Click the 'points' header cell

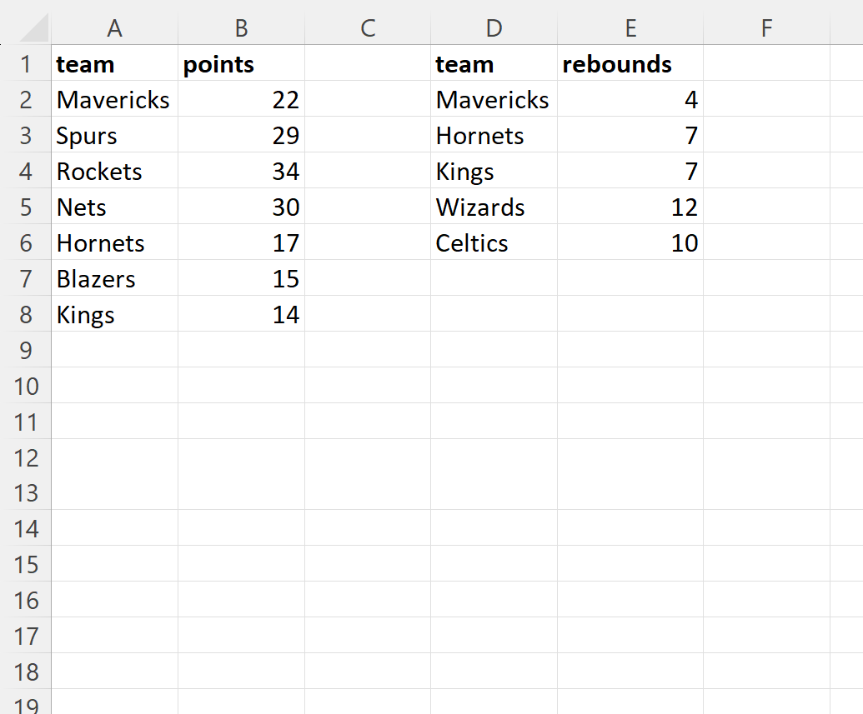tap(241, 64)
